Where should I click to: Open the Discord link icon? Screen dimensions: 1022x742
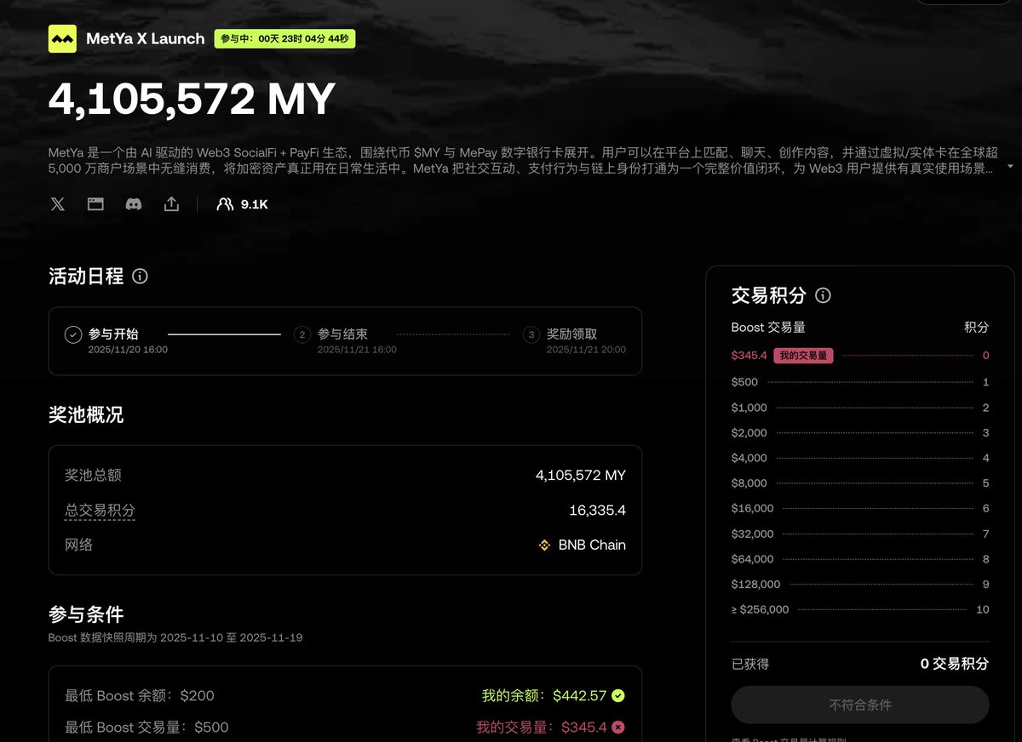(134, 204)
